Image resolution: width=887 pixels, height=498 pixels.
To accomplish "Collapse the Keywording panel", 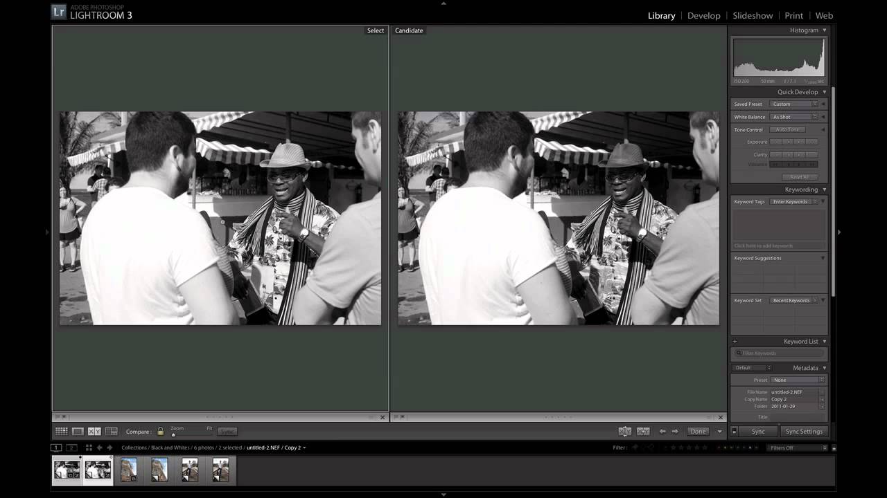I will 824,190.
